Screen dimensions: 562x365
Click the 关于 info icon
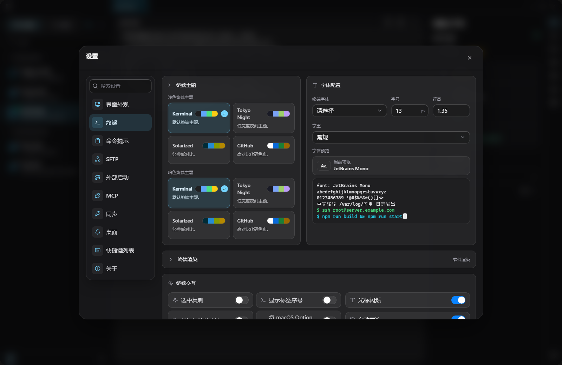(x=98, y=268)
